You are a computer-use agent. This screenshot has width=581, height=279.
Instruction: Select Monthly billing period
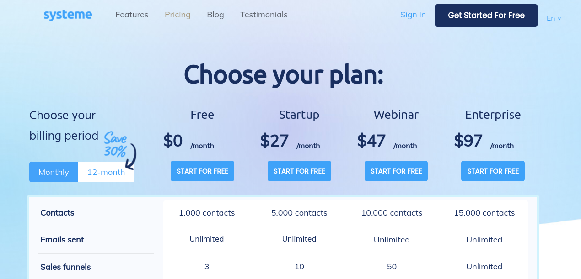coord(54,172)
